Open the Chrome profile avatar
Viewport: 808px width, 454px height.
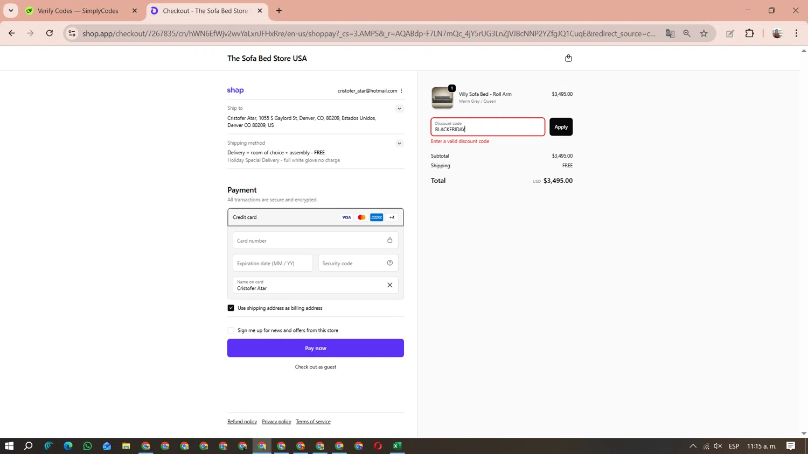pos(777,33)
